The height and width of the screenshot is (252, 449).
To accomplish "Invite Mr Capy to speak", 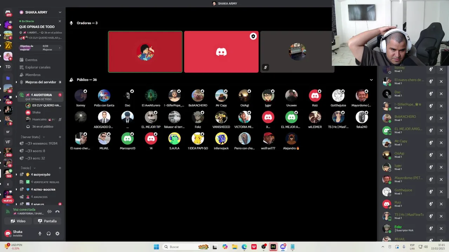I will (x=431, y=143).
